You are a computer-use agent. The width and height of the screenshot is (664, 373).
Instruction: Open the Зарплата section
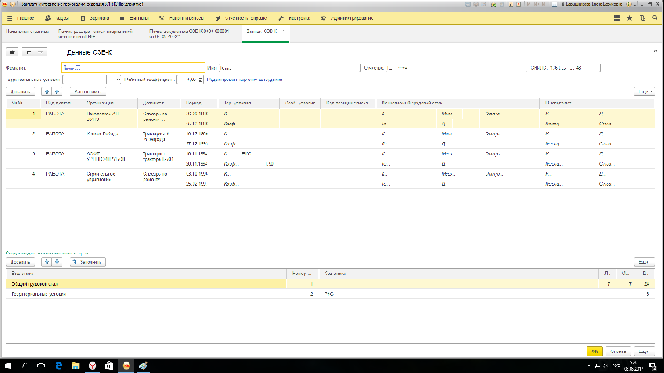tap(95, 18)
